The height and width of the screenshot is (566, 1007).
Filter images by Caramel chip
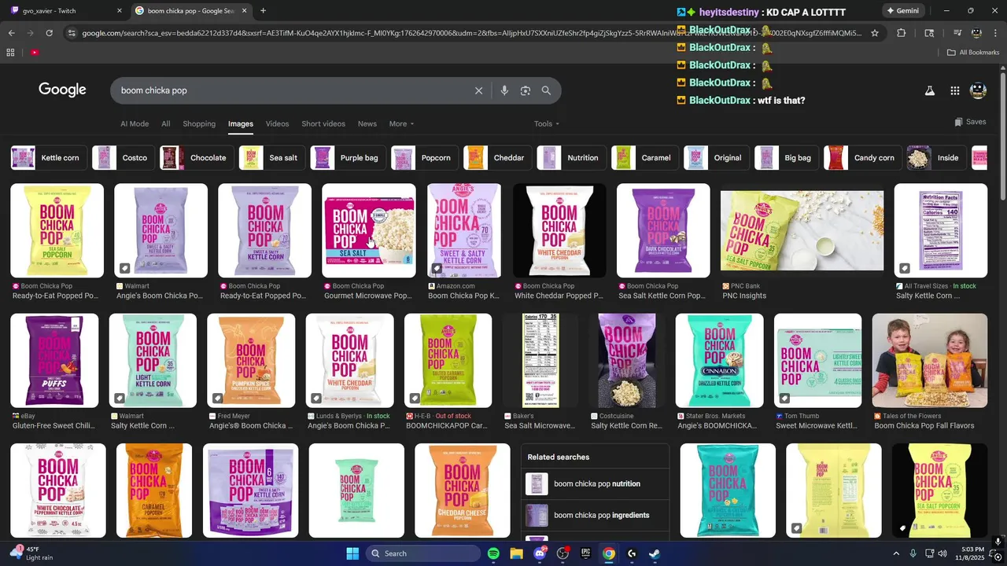pyautogui.click(x=644, y=157)
